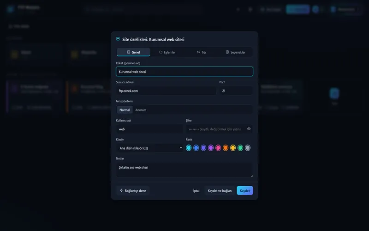Click the Kullanıcı adı field
The image size is (369, 231).
149,129
